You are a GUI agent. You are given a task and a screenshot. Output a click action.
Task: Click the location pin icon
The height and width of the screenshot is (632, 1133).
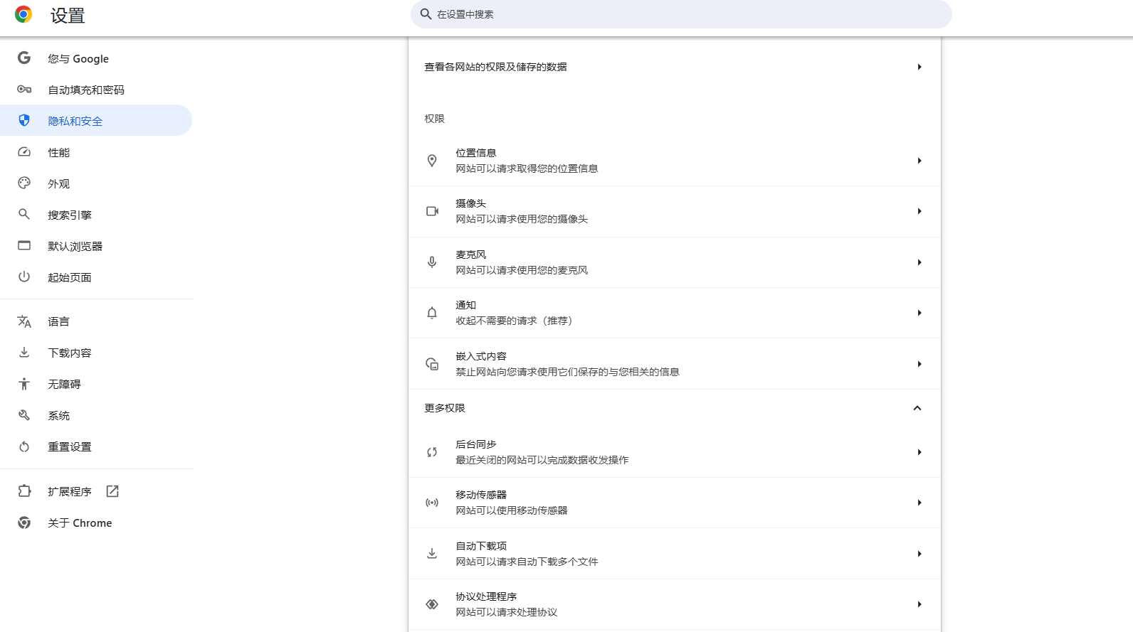(432, 161)
